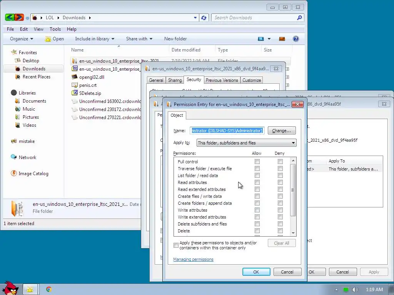The height and width of the screenshot is (295, 394).
Task: Open the Tools menu
Action: [55, 29]
